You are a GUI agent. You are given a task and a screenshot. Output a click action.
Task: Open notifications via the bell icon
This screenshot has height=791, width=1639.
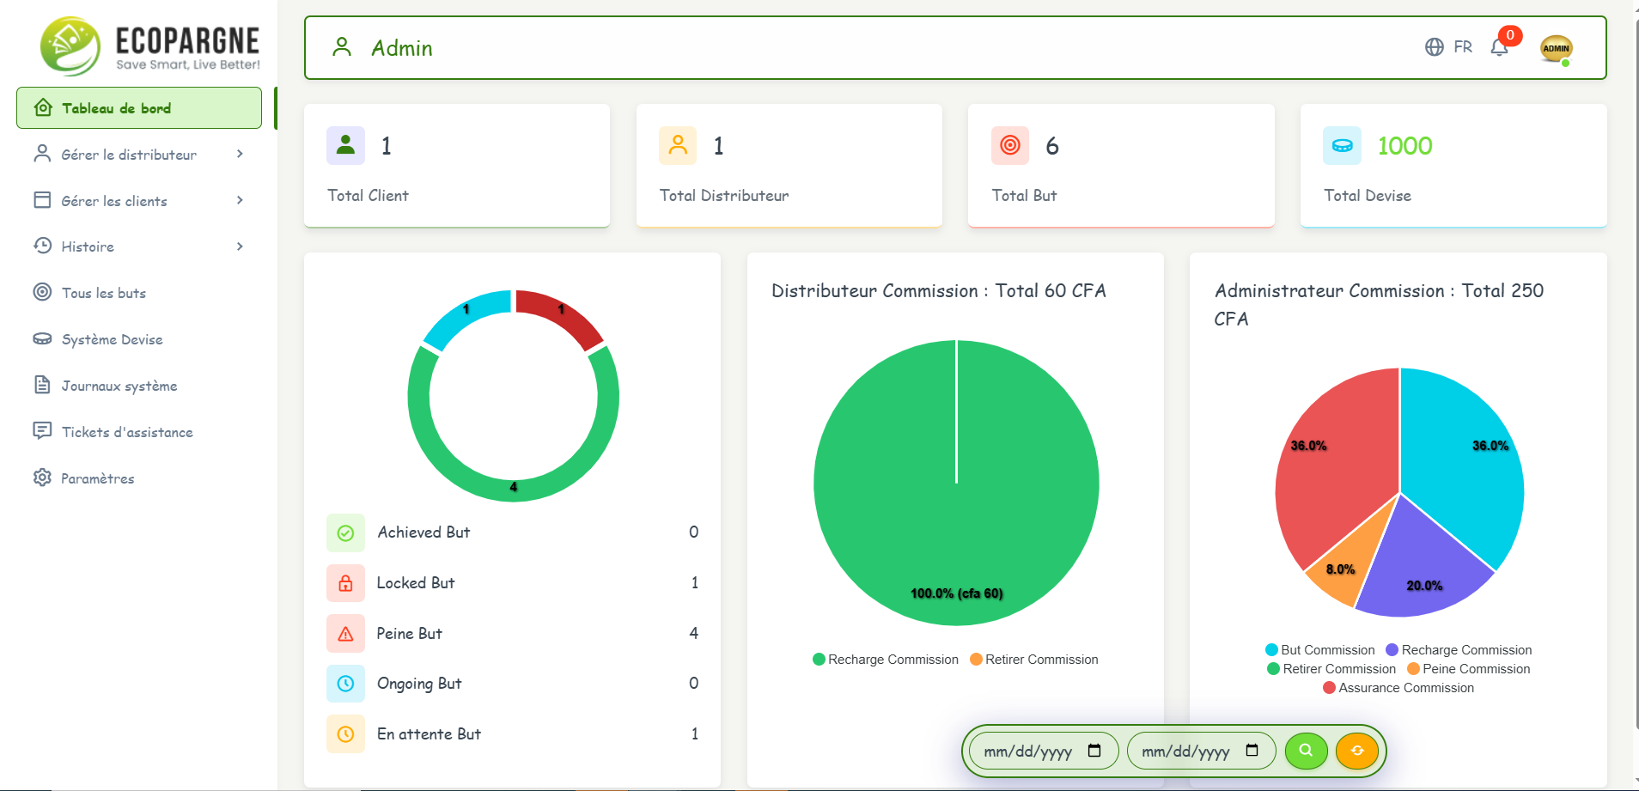(x=1499, y=49)
